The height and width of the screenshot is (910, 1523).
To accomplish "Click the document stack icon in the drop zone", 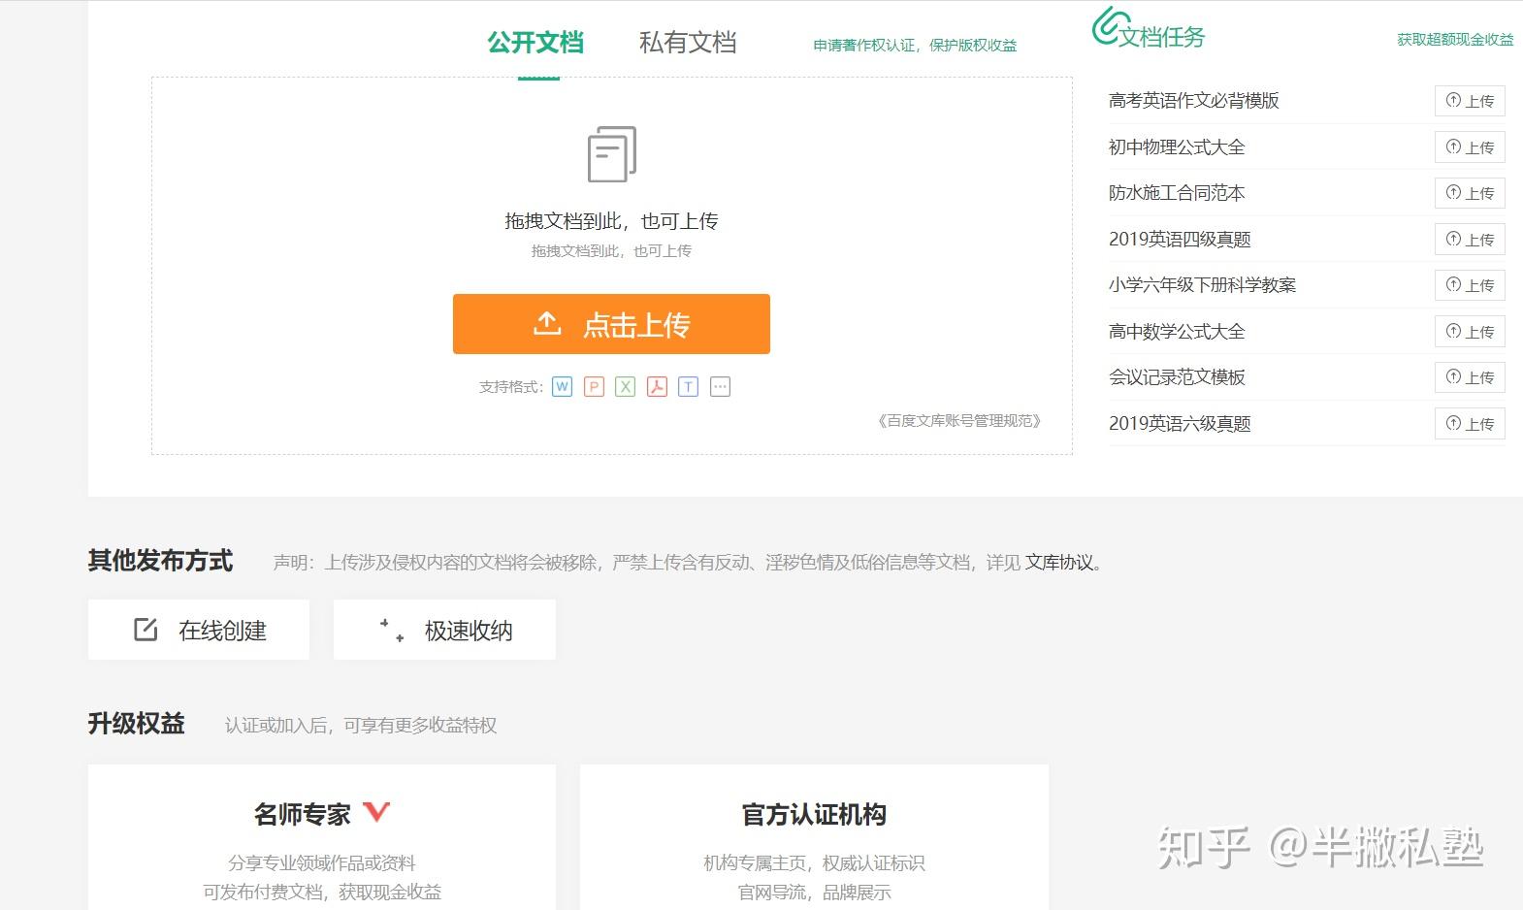I will (612, 154).
